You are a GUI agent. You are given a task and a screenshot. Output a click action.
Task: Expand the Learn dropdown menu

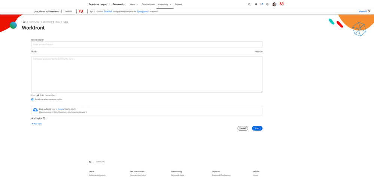coord(134,4)
